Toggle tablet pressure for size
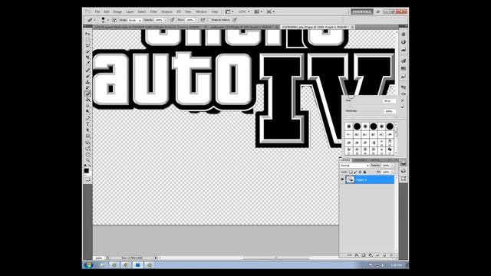 235,20
